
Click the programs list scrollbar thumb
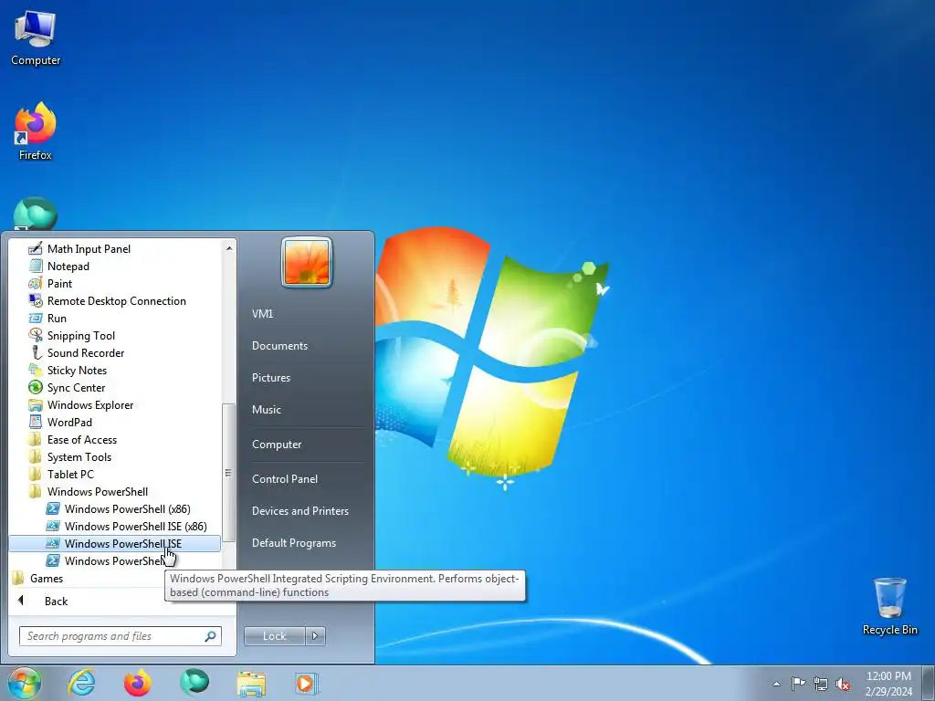[x=228, y=472]
